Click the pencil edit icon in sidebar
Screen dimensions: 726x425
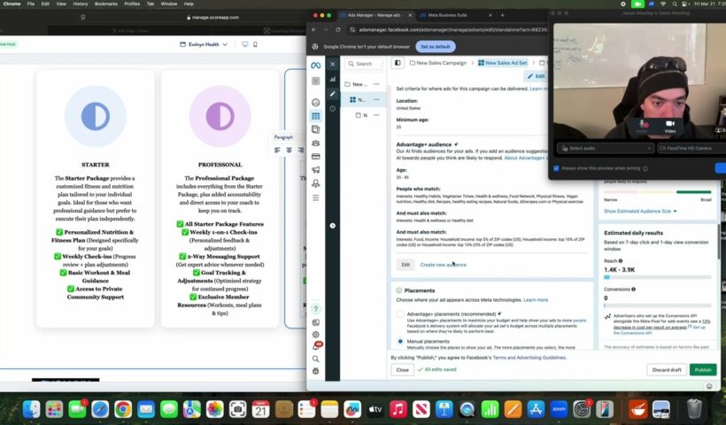click(x=332, y=93)
